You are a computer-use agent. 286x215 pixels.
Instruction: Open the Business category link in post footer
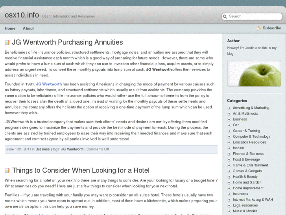[x=42, y=149]
